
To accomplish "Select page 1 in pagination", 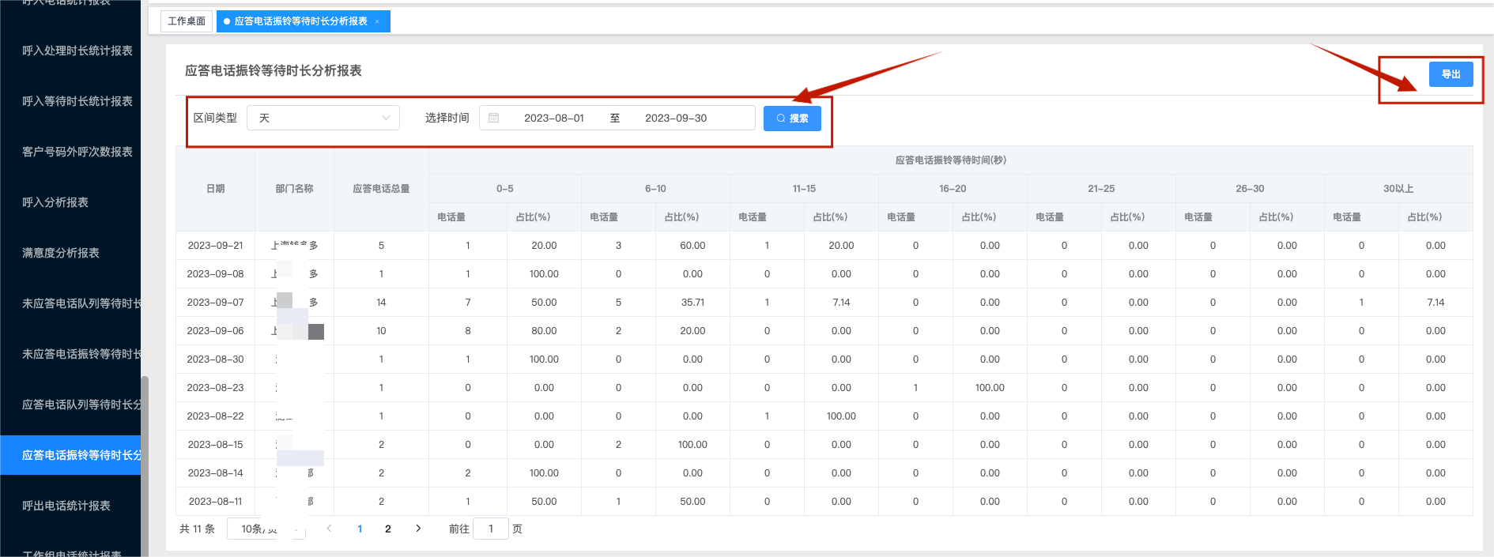I will coord(360,529).
